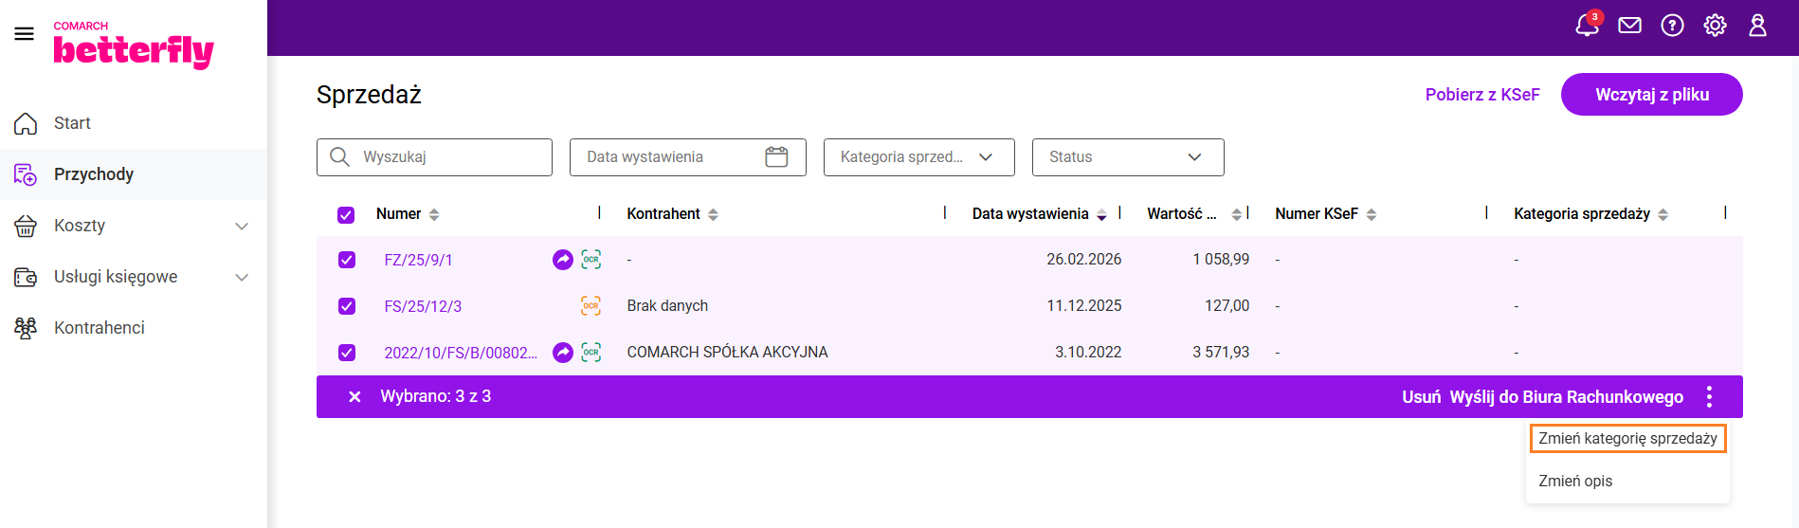The image size is (1799, 528).
Task: Open the notifications bell icon
Action: (1587, 26)
